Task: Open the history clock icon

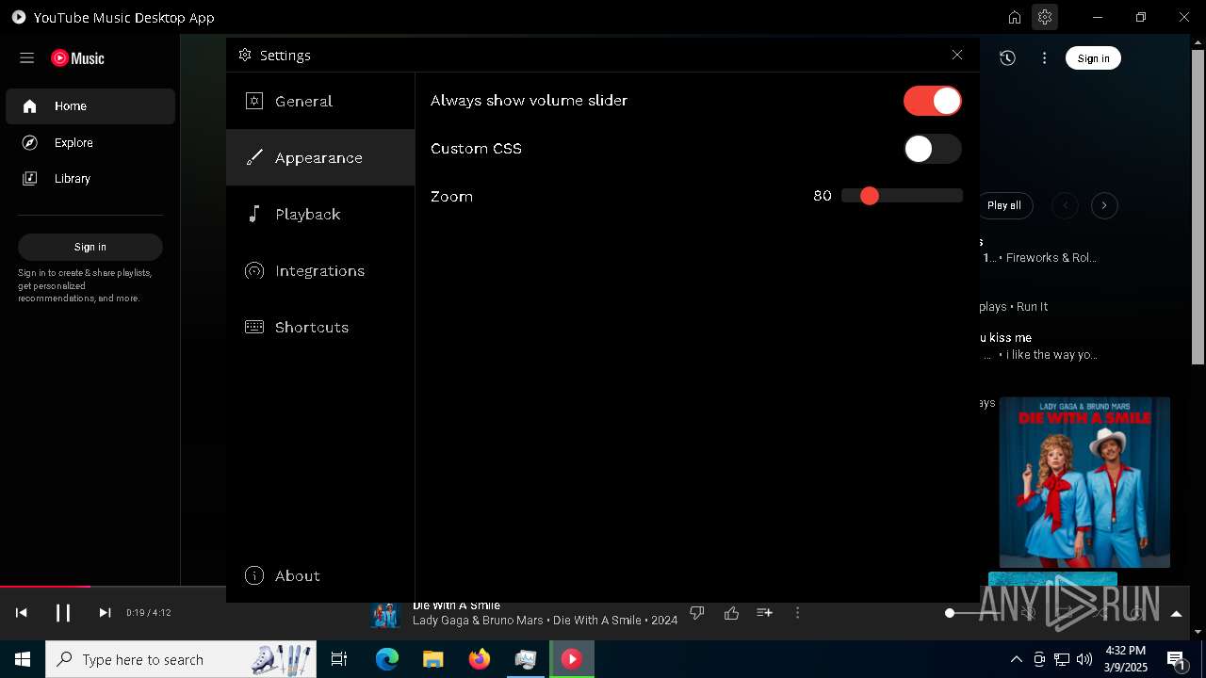Action: (x=1007, y=58)
